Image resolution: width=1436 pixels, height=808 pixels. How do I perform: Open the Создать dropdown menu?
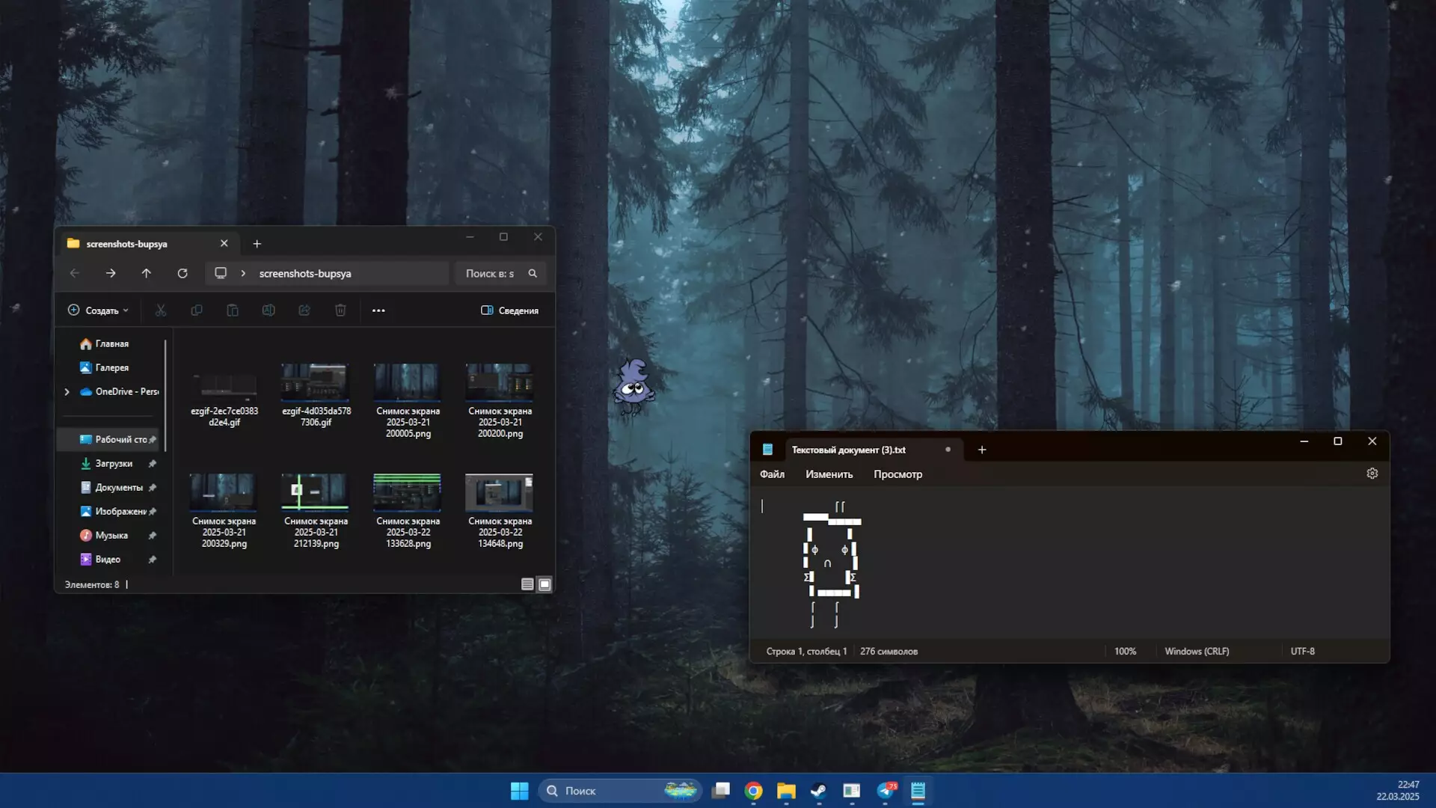coord(98,310)
